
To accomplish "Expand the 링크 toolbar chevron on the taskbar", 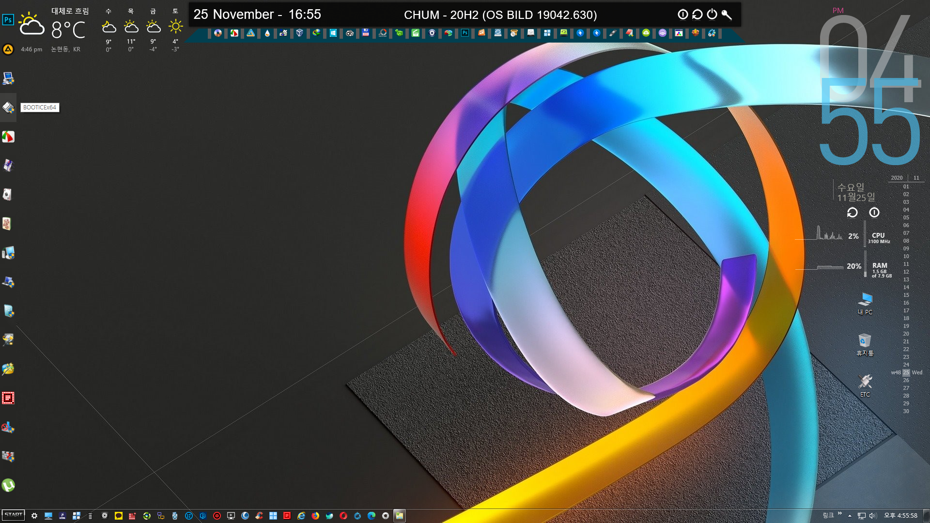I will [839, 513].
